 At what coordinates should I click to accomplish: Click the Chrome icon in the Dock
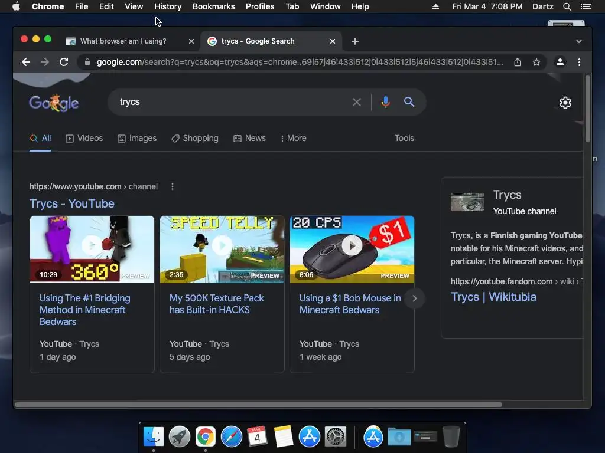[x=205, y=437]
